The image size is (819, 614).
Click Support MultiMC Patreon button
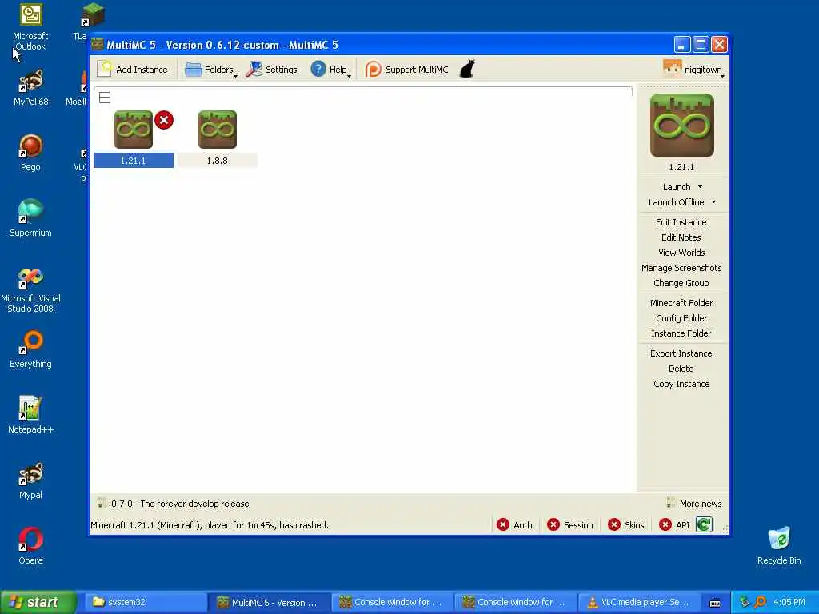click(x=407, y=70)
